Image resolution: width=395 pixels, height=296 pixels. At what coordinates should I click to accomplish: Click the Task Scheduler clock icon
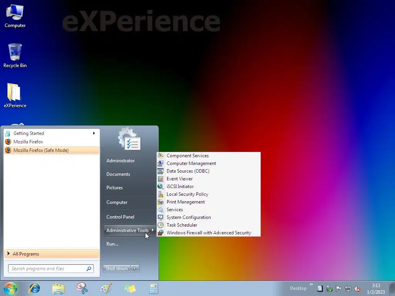point(160,225)
